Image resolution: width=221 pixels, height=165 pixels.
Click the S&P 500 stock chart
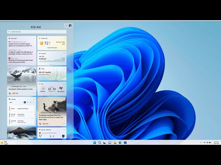tap(52, 60)
